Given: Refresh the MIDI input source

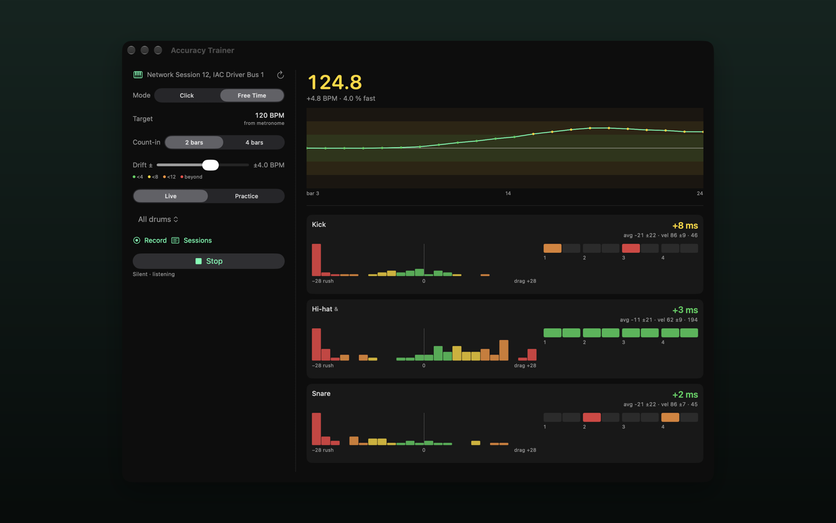Looking at the screenshot, I should (x=280, y=74).
